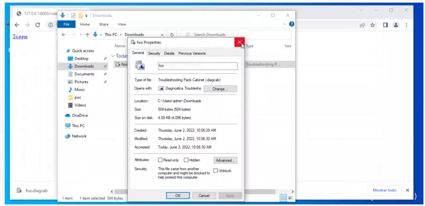Viewport: 425px width, 206px height.
Task: Click Mostrar todo in downloads bar
Action: click(384, 190)
